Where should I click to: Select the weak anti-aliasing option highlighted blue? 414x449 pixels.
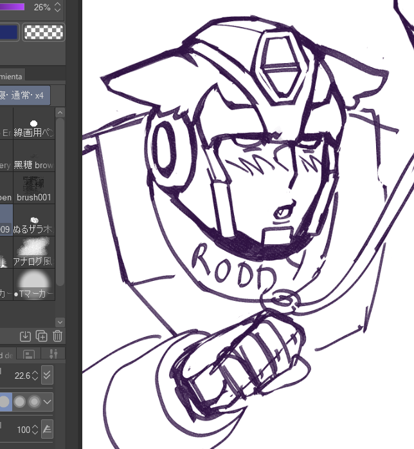[x=5, y=402]
